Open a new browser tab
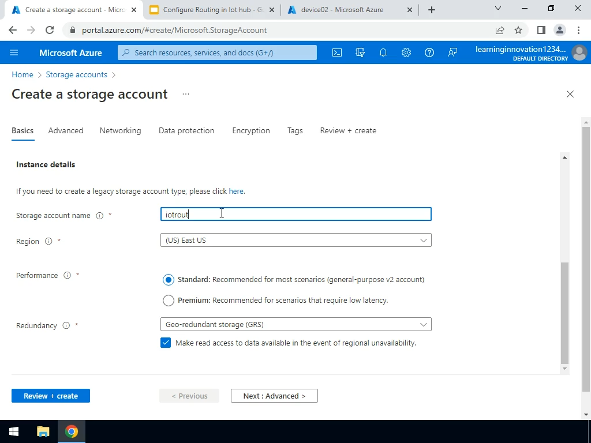591x443 pixels. pyautogui.click(x=432, y=10)
